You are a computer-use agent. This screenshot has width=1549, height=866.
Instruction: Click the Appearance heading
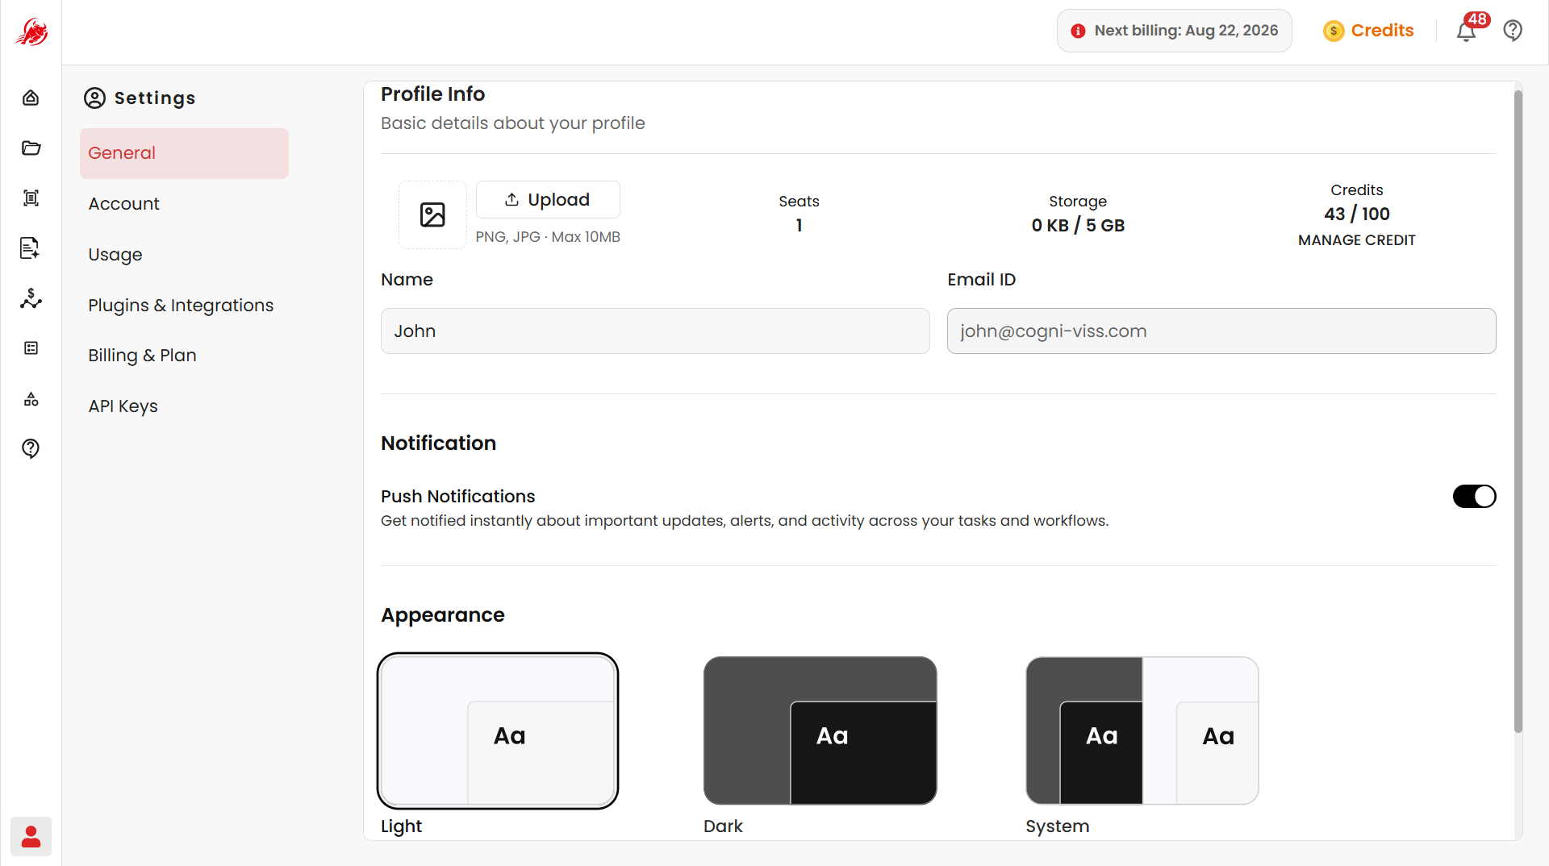[442, 615]
